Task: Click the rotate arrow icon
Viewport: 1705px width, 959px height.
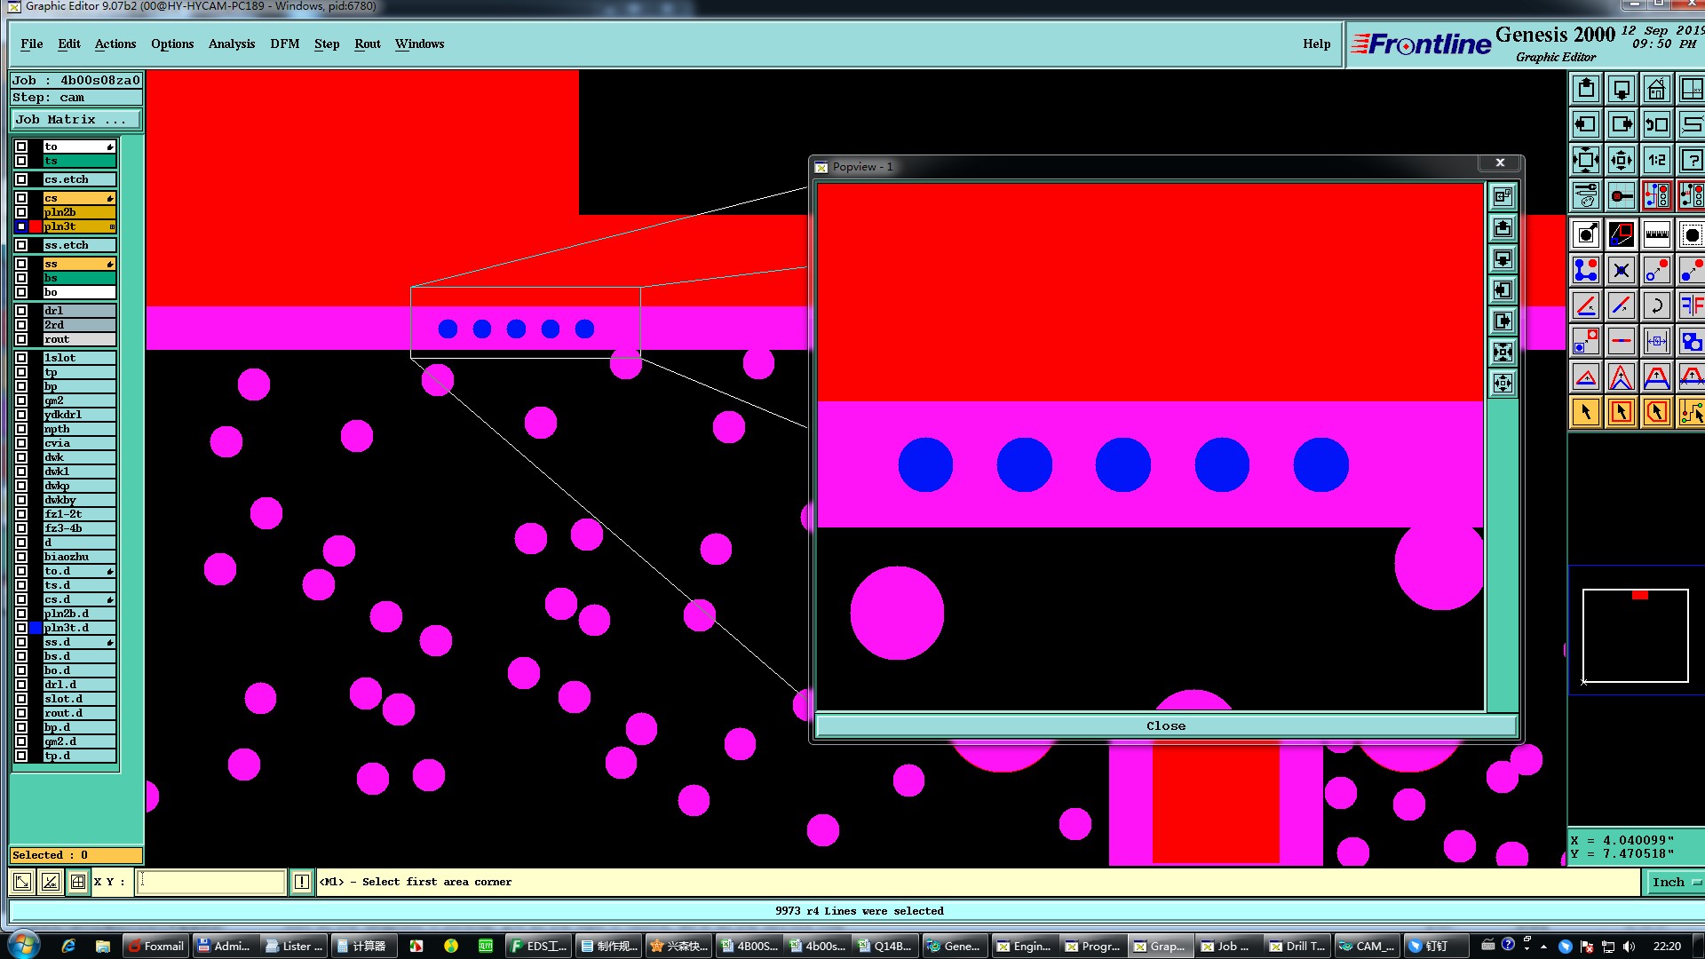Action: pos(1656,306)
